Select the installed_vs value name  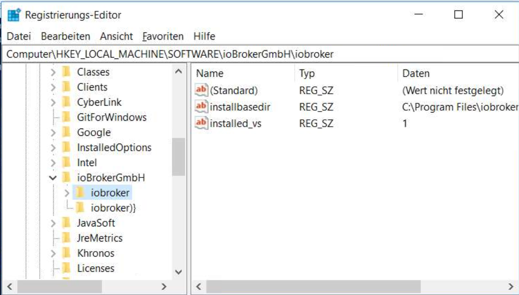point(235,123)
